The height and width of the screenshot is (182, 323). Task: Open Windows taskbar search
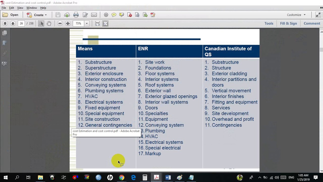click(17, 178)
